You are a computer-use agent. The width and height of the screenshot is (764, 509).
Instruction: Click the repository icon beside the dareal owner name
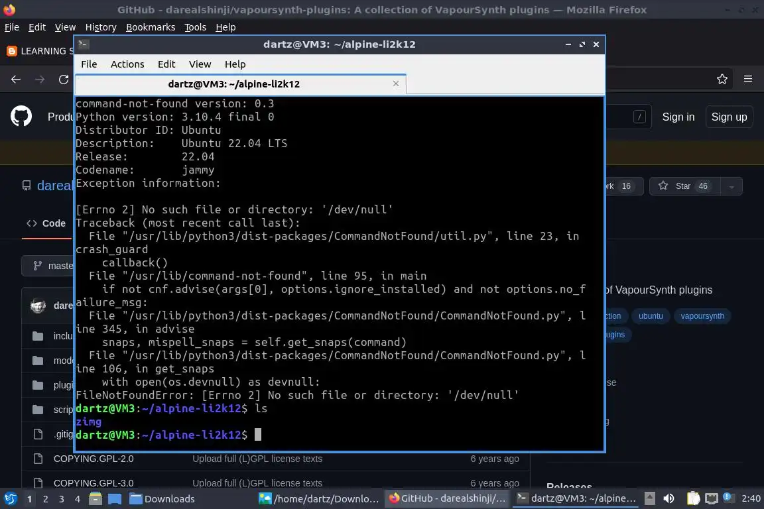(27, 186)
